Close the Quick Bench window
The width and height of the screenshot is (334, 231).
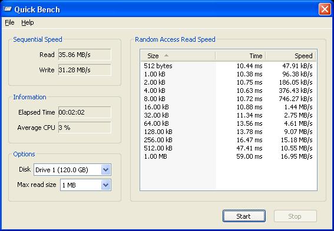coord(325,9)
